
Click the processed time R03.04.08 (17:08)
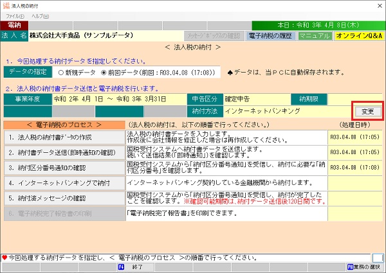pyautogui.click(x=354, y=168)
